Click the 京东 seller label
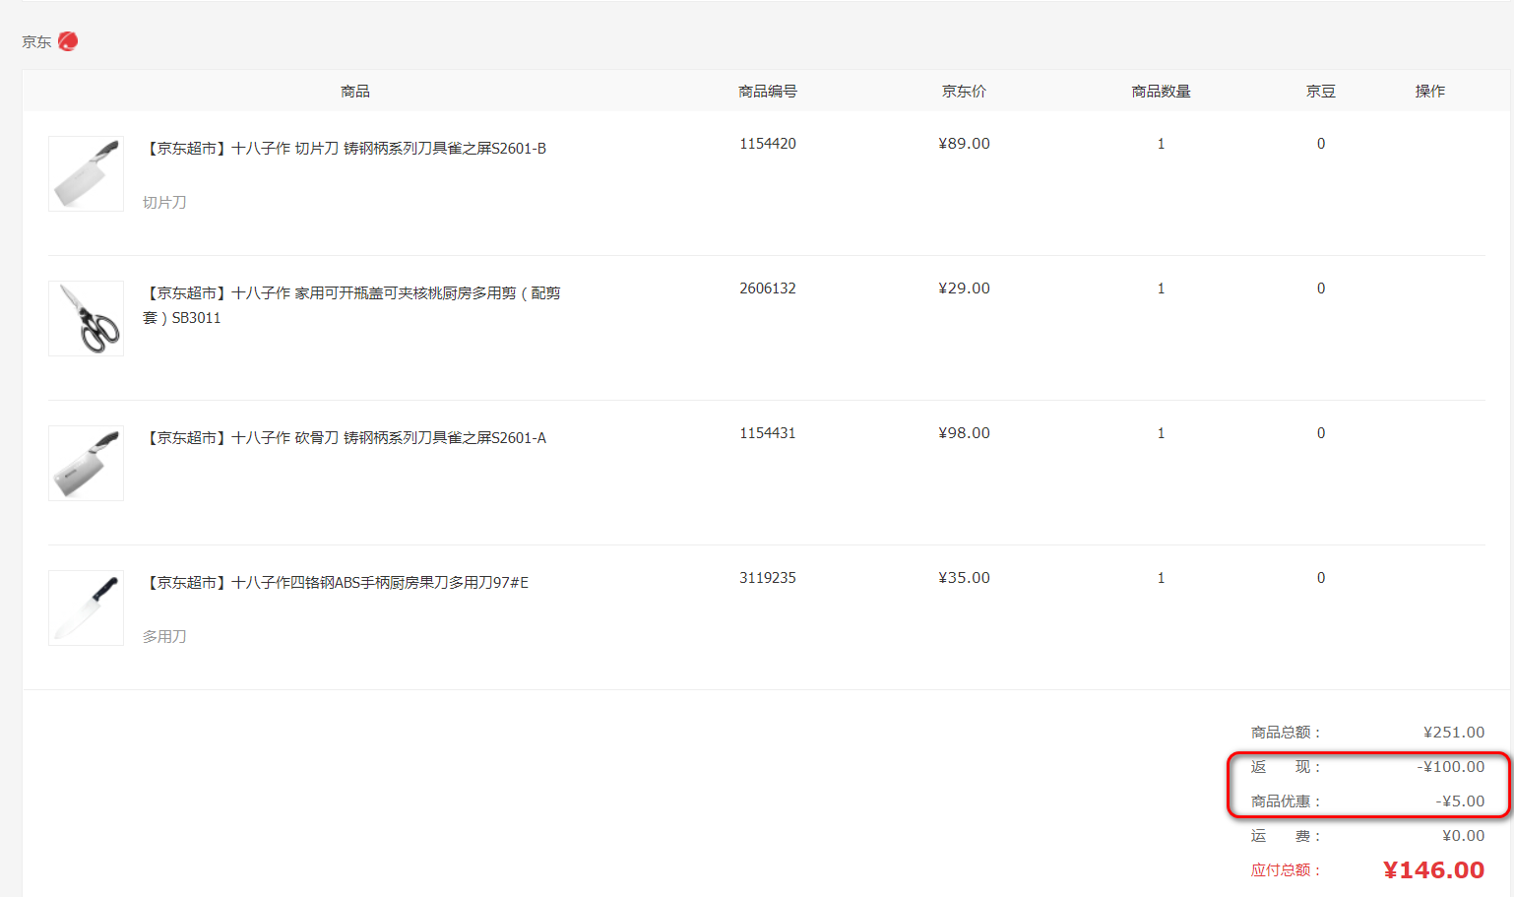Screen dimensions: 1514x897 tap(36, 42)
